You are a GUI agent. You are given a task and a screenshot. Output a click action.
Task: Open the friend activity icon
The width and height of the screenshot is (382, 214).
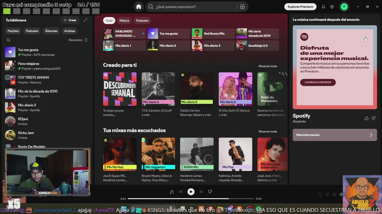pyautogui.click(x=332, y=7)
